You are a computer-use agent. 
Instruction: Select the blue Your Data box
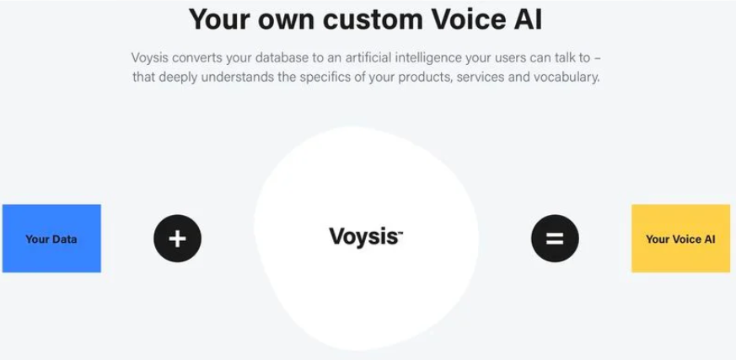tap(51, 239)
